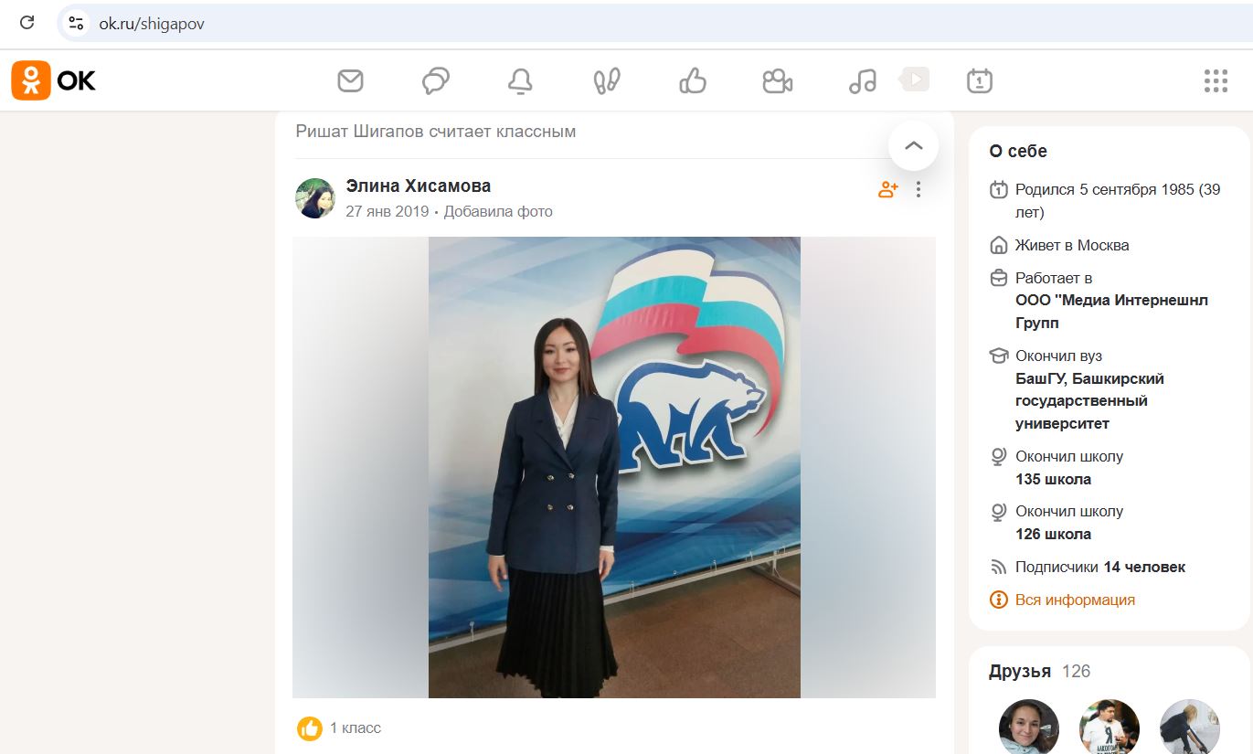Open the discussions chat bubbles icon
This screenshot has height=754, width=1253.
[436, 80]
